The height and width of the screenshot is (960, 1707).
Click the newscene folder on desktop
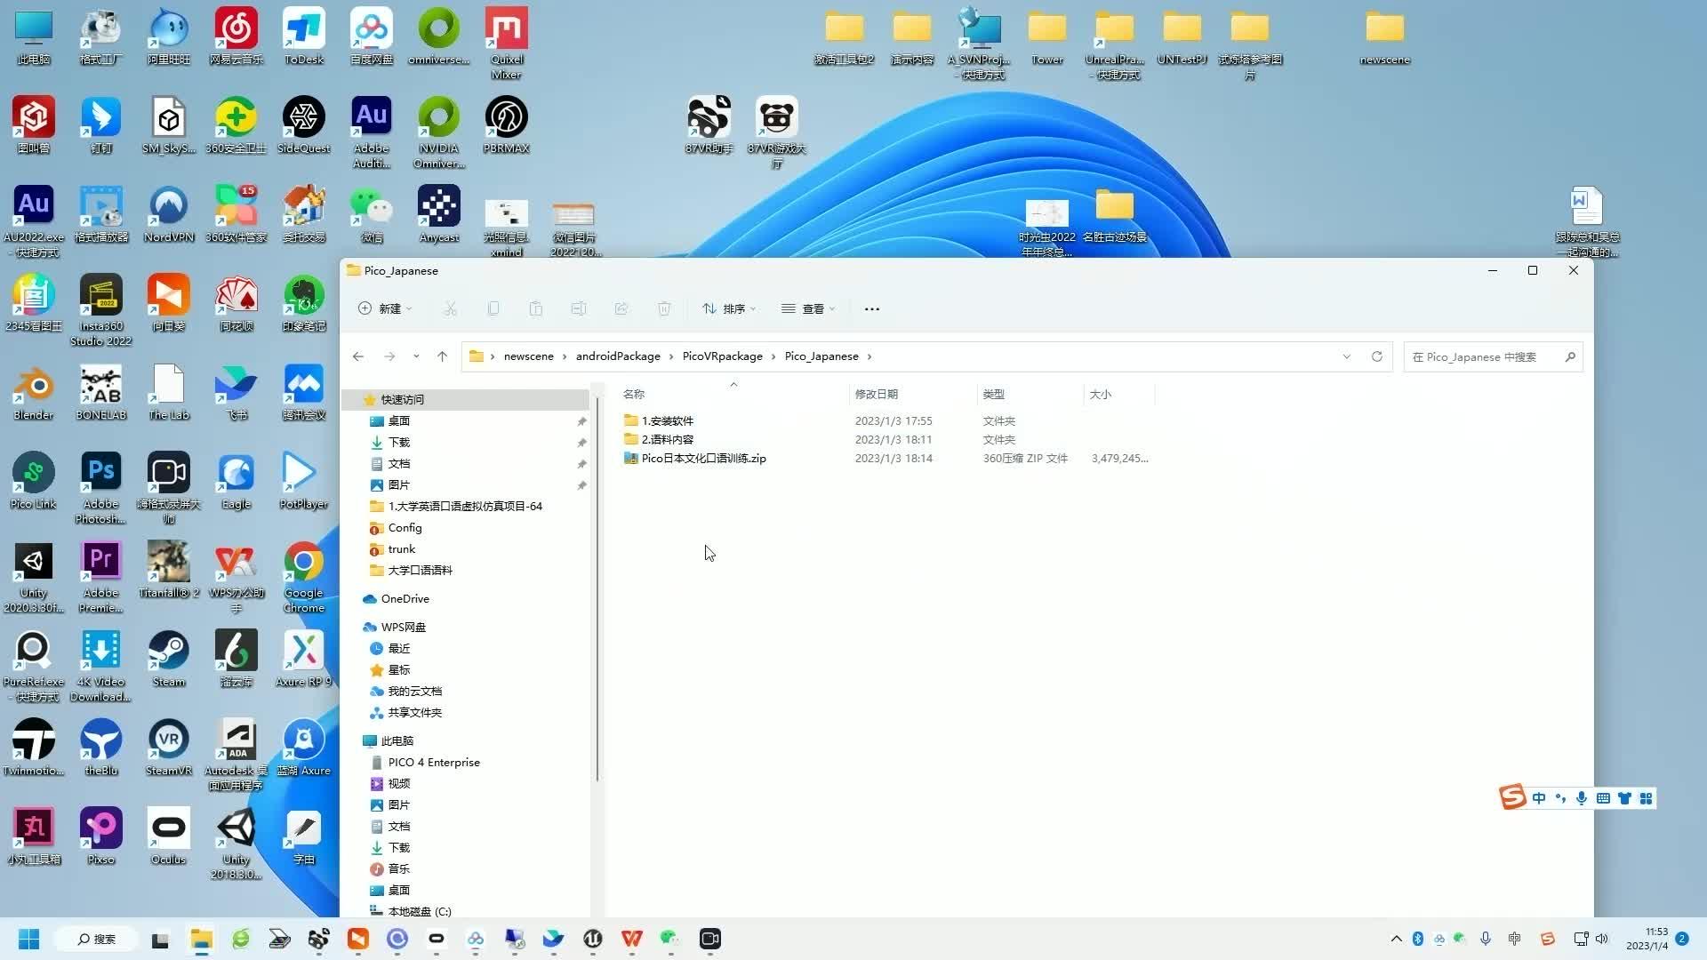click(x=1385, y=37)
